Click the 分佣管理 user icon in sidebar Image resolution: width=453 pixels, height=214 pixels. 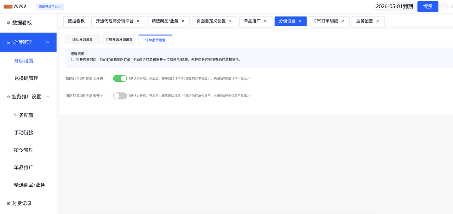pyautogui.click(x=8, y=42)
